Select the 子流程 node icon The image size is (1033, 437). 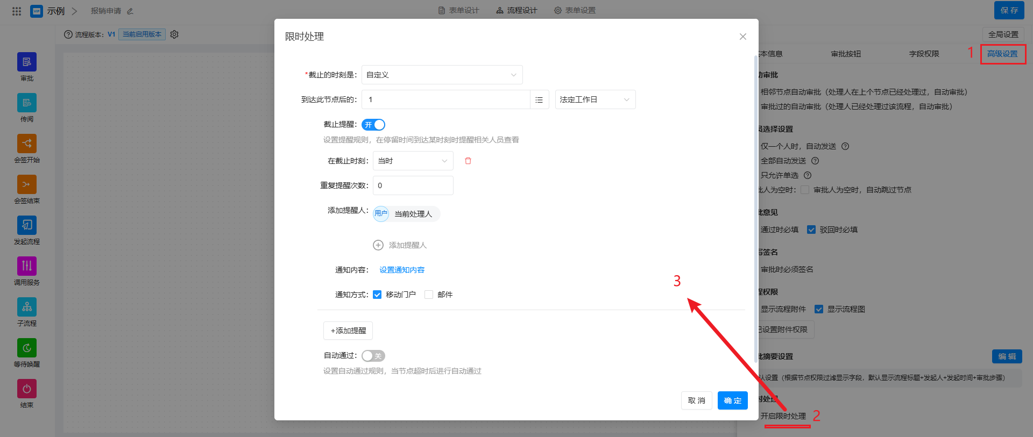pos(26,307)
